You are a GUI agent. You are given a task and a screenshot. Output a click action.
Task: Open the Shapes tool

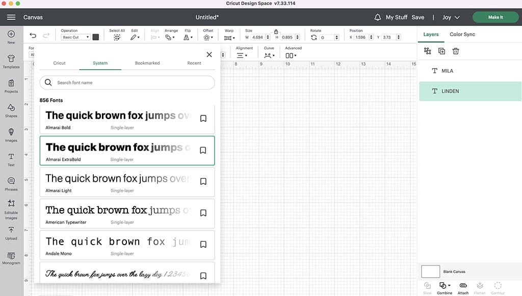11,111
